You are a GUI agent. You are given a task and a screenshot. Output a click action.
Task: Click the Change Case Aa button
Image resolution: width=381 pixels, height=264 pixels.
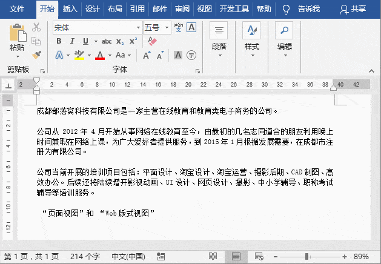coord(121,55)
